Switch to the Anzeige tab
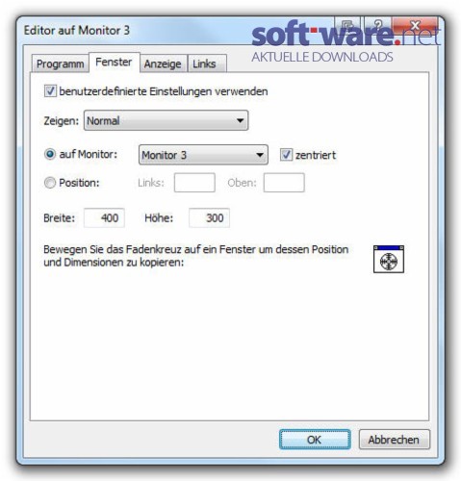This screenshot has width=461, height=481. point(163,63)
